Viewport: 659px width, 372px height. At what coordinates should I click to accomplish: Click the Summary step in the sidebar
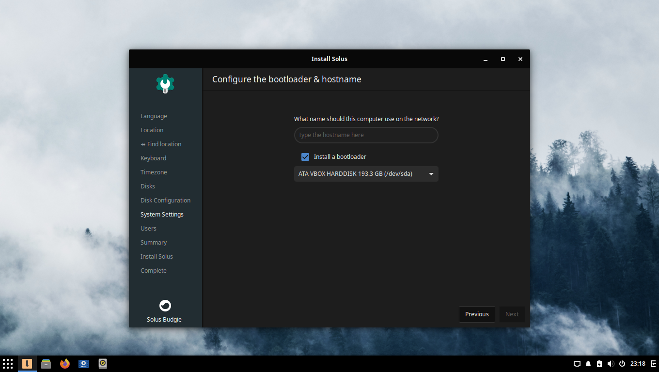pos(154,243)
